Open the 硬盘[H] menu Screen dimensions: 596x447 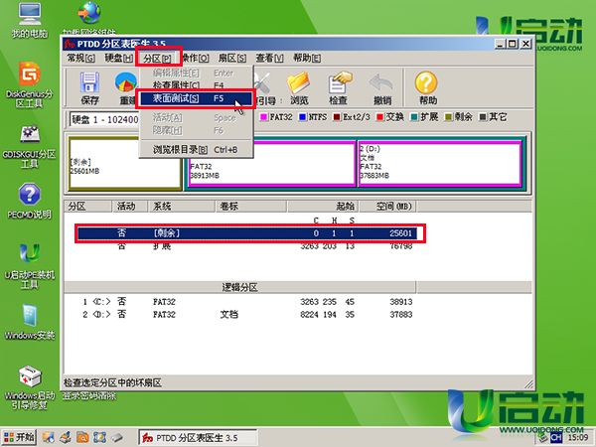[118, 59]
